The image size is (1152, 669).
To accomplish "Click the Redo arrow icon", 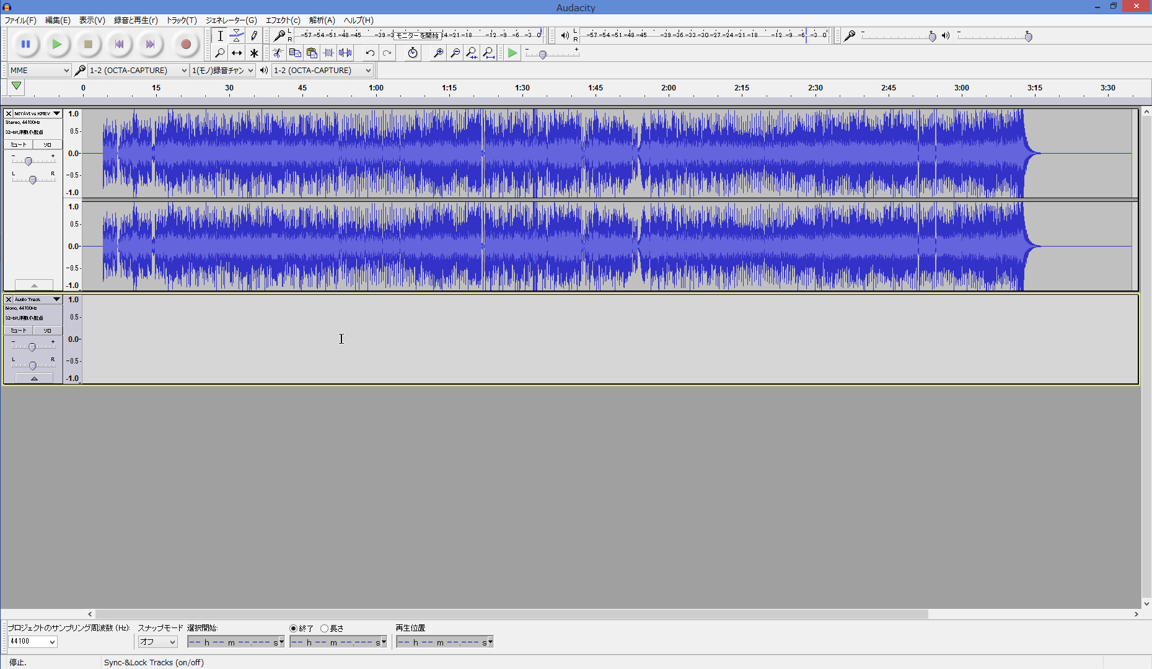I will (x=387, y=53).
